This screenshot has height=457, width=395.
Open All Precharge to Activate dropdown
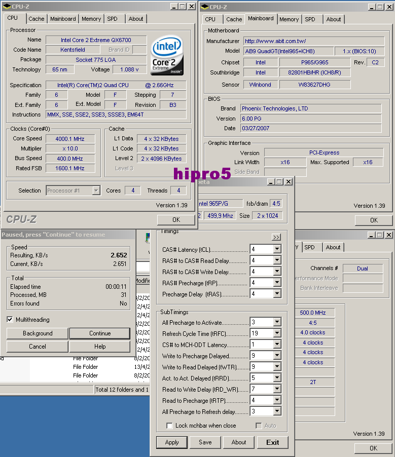tap(277, 322)
